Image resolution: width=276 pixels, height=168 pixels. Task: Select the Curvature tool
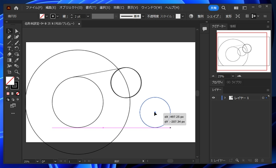click(17, 37)
